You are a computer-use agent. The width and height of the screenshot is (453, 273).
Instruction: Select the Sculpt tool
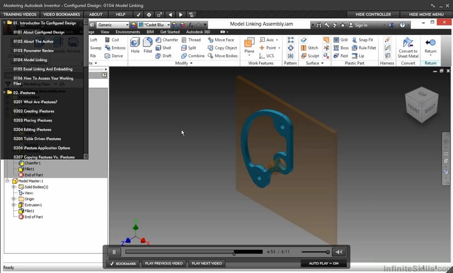coord(310,56)
